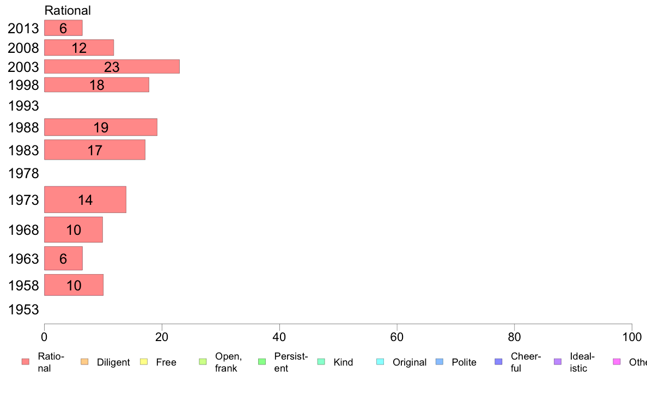This screenshot has height=401, width=647.
Task: Click the Rational chart title text
Action: click(68, 10)
